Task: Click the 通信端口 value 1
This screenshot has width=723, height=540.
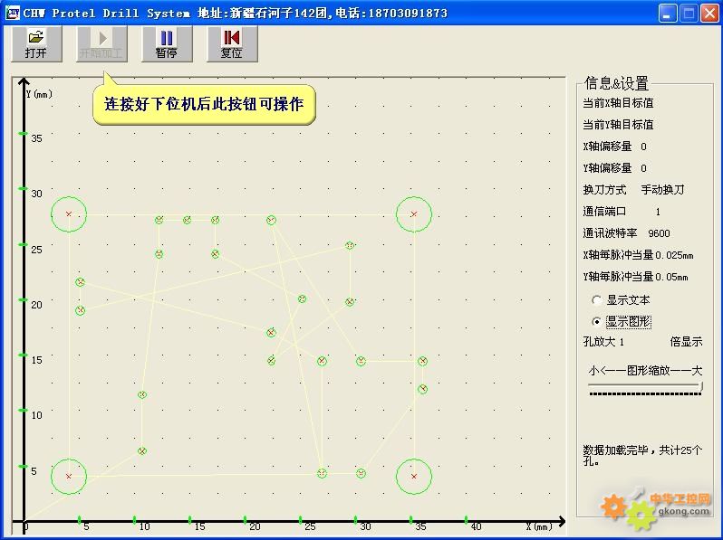Action: pos(658,212)
